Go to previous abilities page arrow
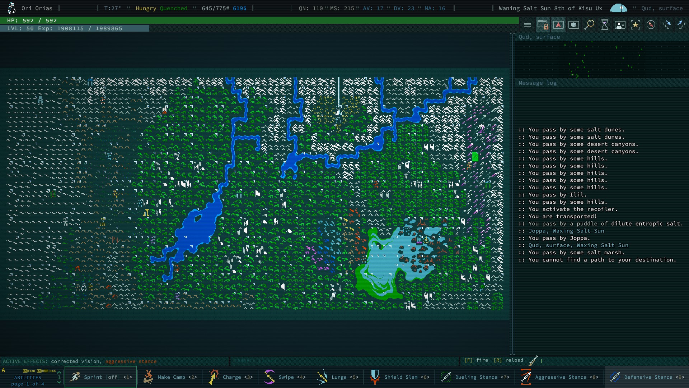Screen dimensions: 689x388 pyautogui.click(x=59, y=372)
